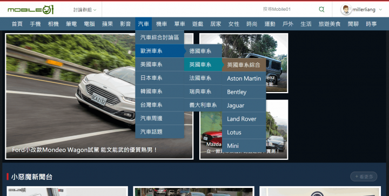Viewport: 389px width, 196px height.
Task: Open the 討論群組 dropdown
Action: tap(85, 10)
